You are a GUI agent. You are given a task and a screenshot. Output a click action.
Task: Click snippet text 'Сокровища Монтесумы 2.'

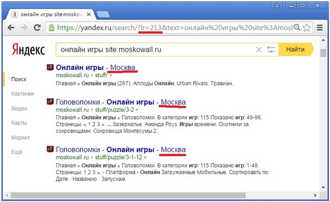[x=125, y=131]
